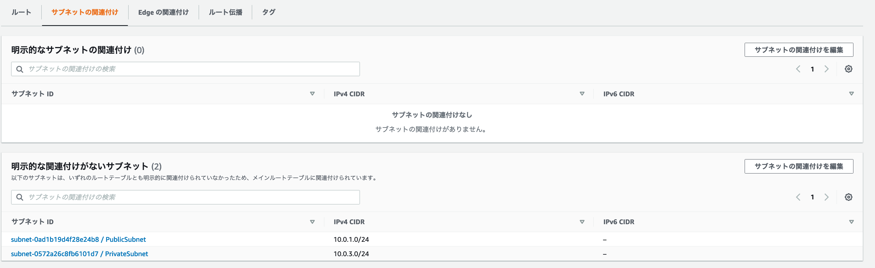
Task: Select page 1 in non-explicit subnets pagination
Action: click(x=812, y=197)
